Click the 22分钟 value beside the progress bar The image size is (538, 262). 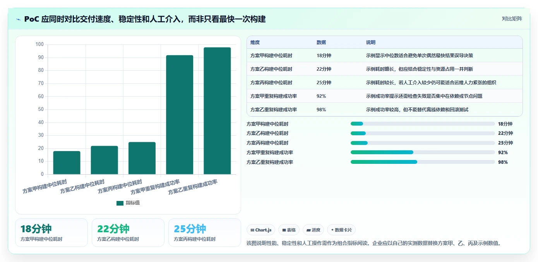[x=505, y=133]
